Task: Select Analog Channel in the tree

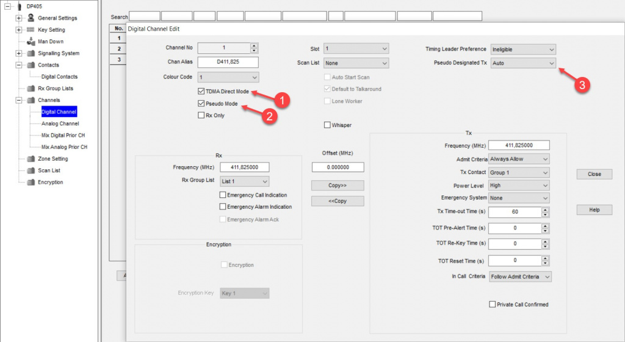Action: click(x=60, y=123)
